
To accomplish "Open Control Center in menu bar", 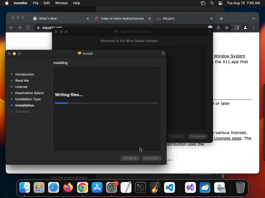I will click(220, 3).
